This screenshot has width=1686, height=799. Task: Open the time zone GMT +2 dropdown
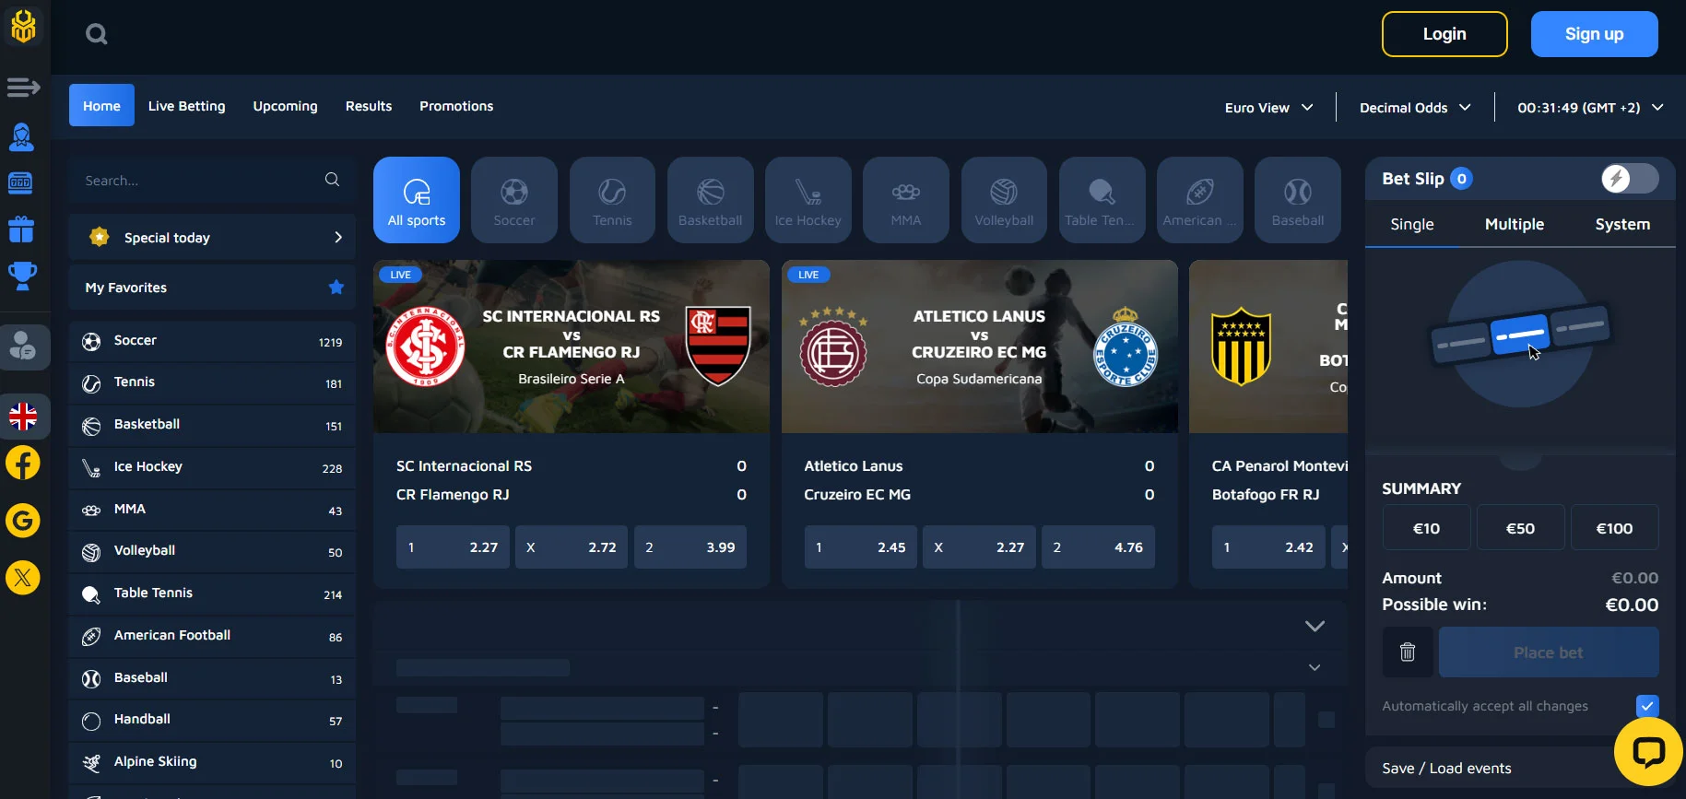click(x=1590, y=108)
